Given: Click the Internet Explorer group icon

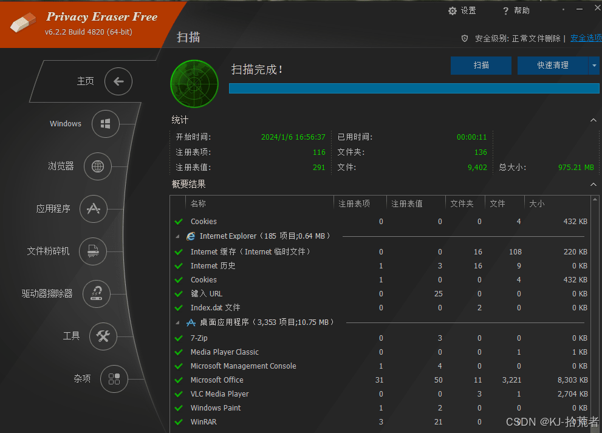Looking at the screenshot, I should [191, 236].
